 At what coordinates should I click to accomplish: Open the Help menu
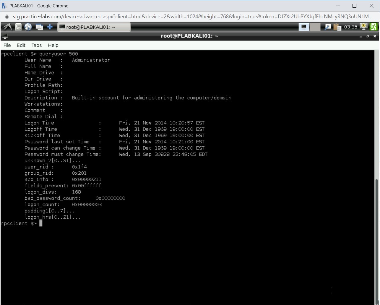pos(53,45)
